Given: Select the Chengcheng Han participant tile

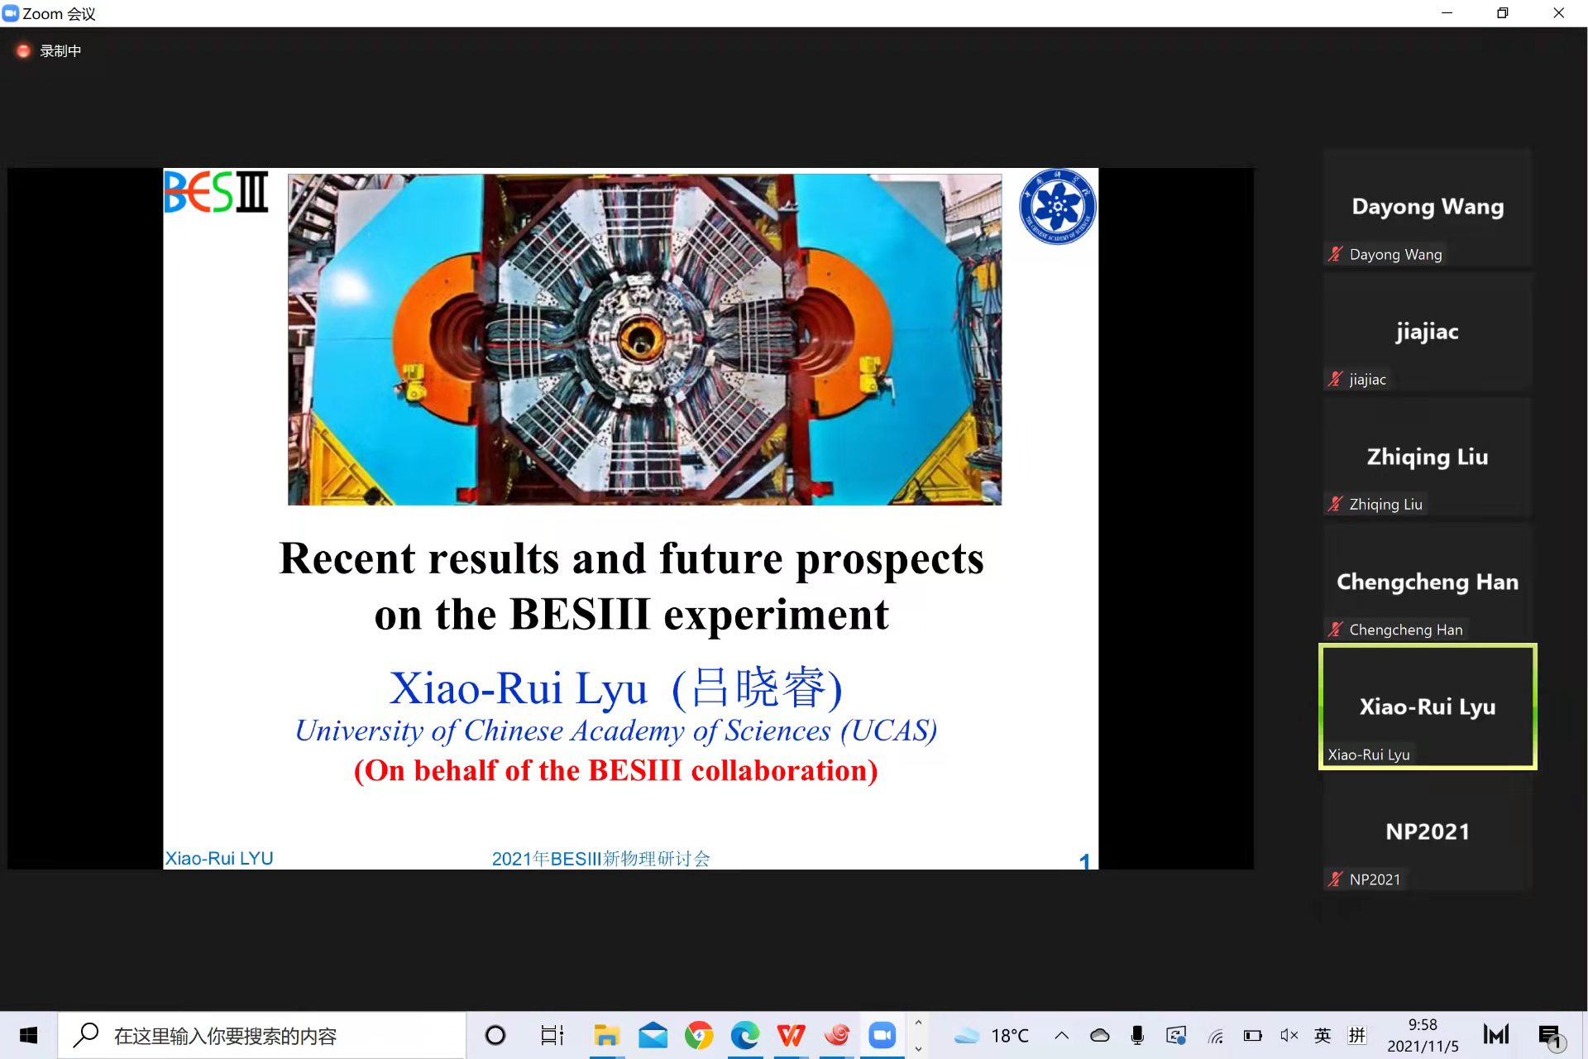Looking at the screenshot, I should click(1428, 583).
